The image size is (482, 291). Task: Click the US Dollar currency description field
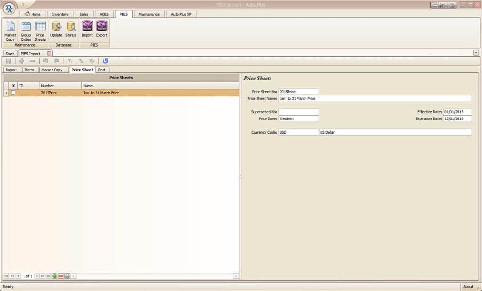click(x=395, y=132)
